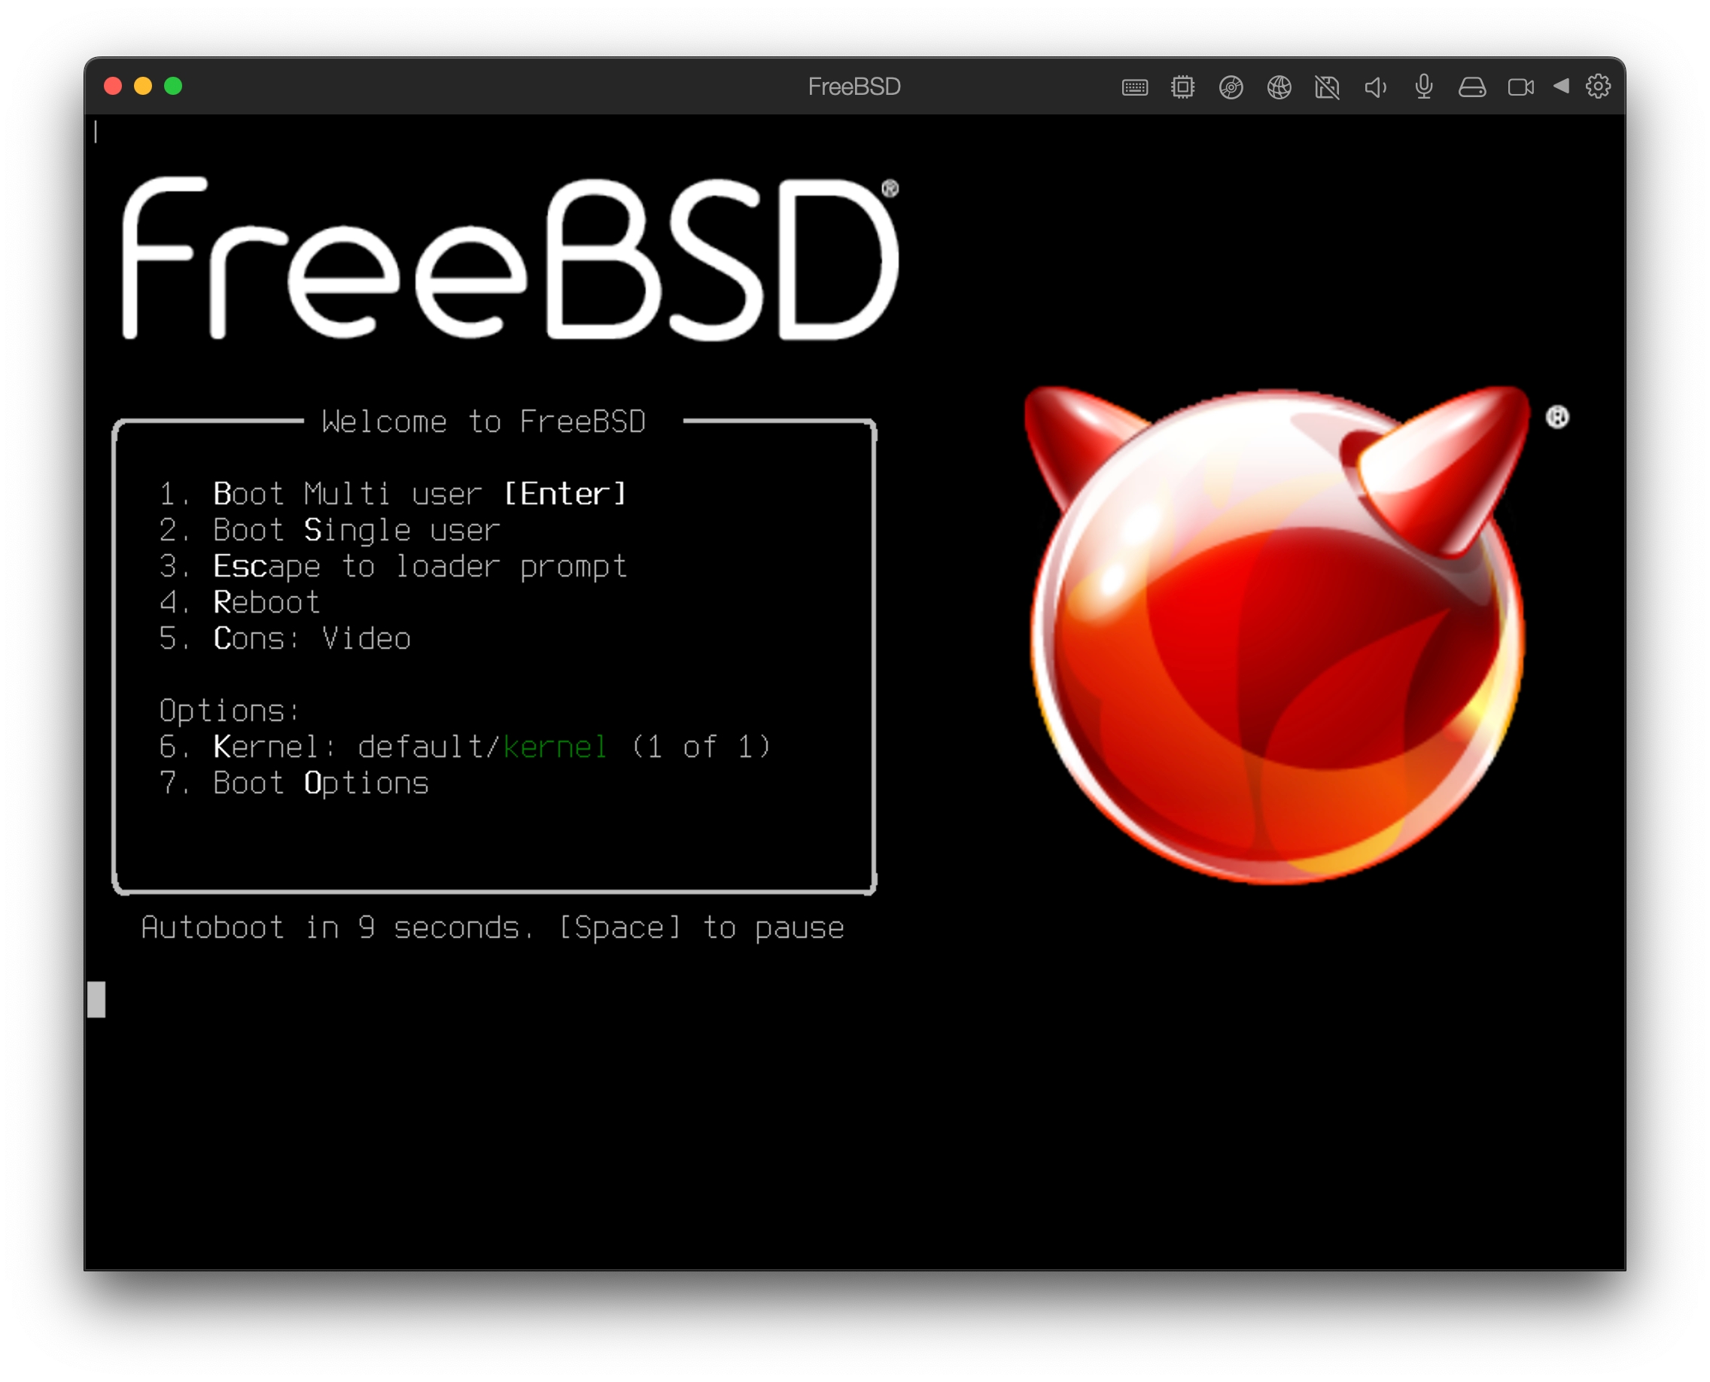
Task: Click 'Autoboot in 9 seconds' message
Action: [x=493, y=928]
